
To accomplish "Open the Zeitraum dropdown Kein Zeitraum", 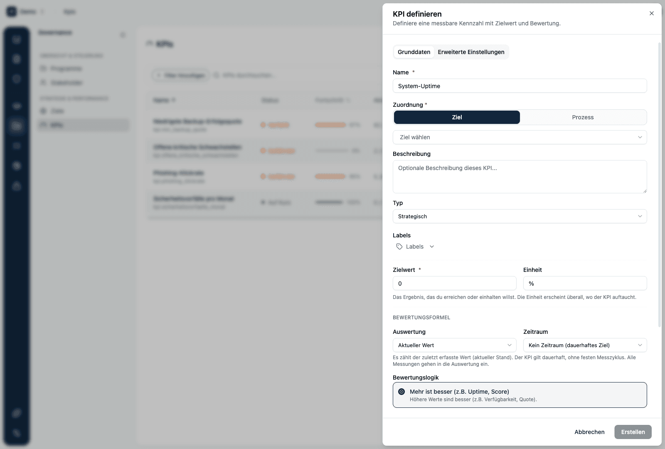I will pos(585,345).
